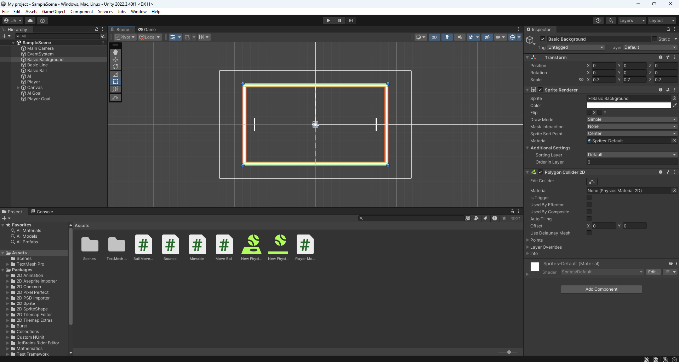679x362 pixels.
Task: Click the Color swatch in Sprite Renderer
Action: (629, 105)
